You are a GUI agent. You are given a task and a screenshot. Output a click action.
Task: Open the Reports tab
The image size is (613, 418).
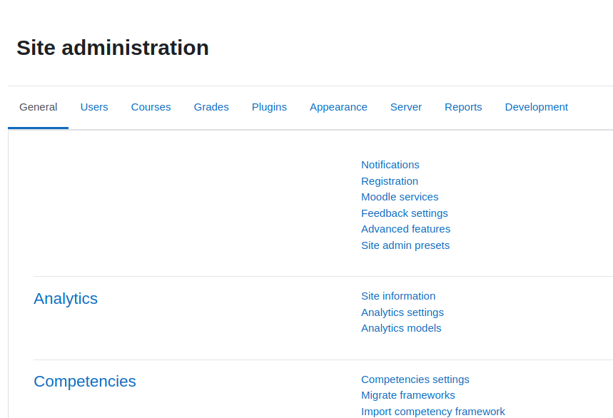click(463, 107)
